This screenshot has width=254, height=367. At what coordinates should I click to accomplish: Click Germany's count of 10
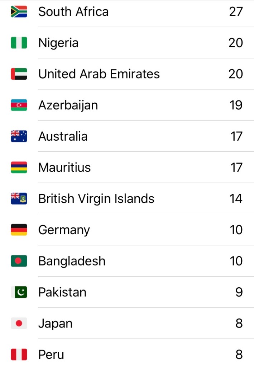point(236,230)
